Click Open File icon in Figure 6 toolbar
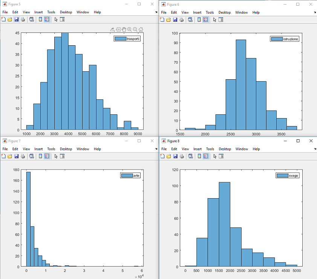This screenshot has width=317, height=279. (x=168, y=20)
